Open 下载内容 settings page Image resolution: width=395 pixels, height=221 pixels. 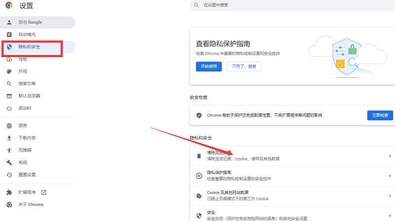point(27,138)
